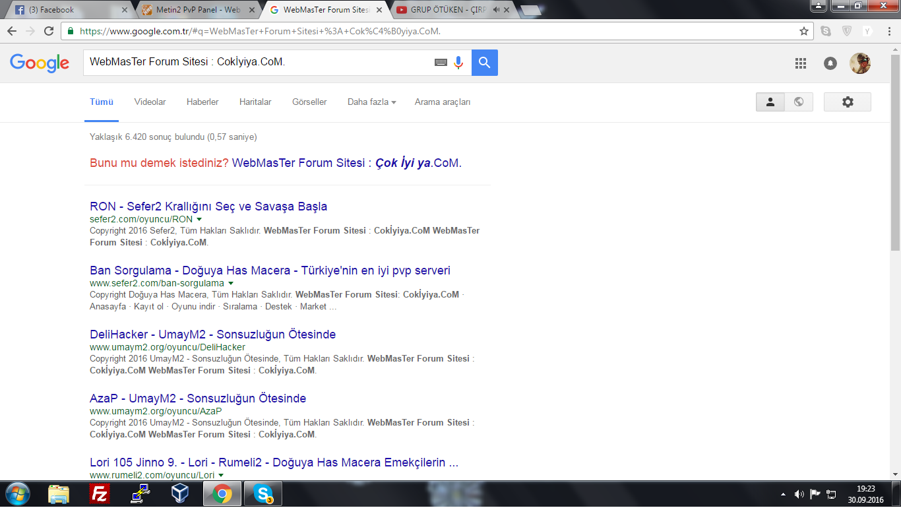Open the arrow next to www.rumeli2.com/oyuncu/Lori
The image size is (901, 510).
(221, 475)
